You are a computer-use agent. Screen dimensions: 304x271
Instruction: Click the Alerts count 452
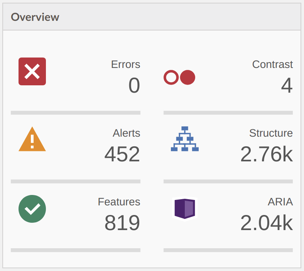point(122,154)
